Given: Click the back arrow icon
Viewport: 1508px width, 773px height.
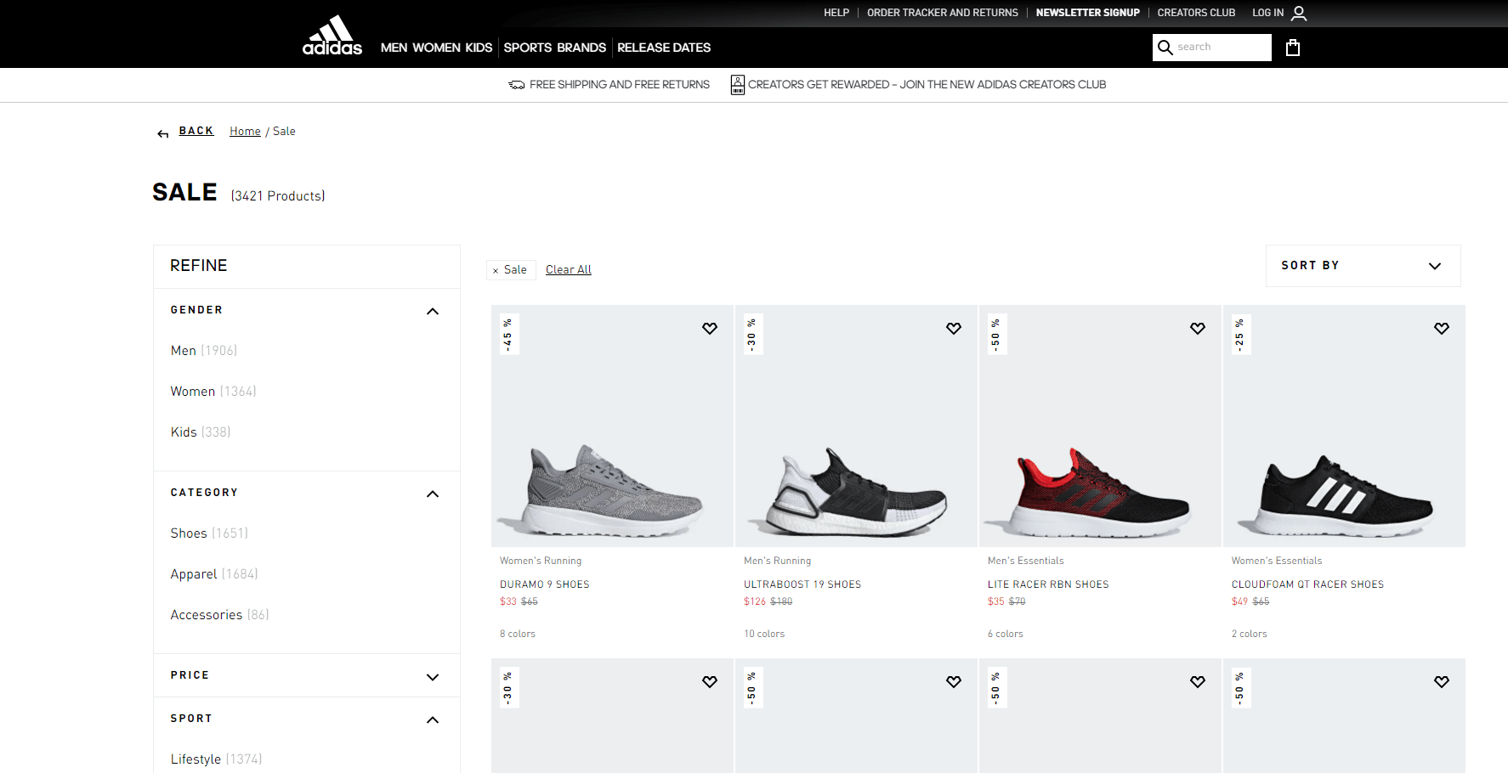Looking at the screenshot, I should coord(163,133).
